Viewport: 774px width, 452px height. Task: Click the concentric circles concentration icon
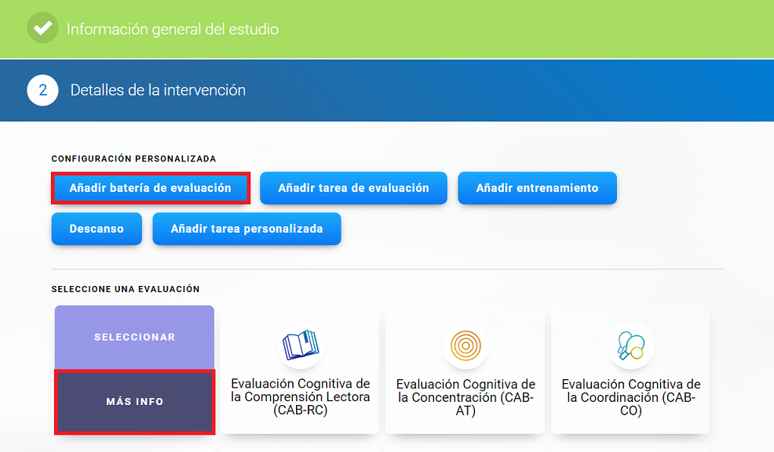pyautogui.click(x=465, y=345)
